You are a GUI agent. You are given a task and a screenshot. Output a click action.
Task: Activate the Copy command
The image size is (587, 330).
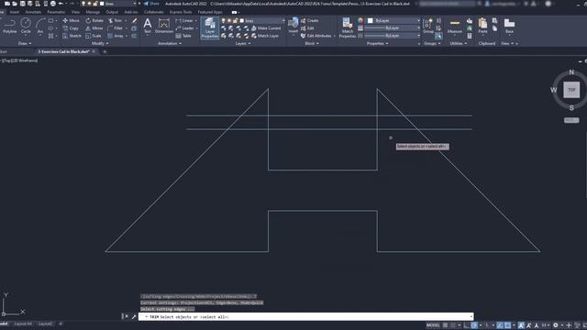click(71, 28)
